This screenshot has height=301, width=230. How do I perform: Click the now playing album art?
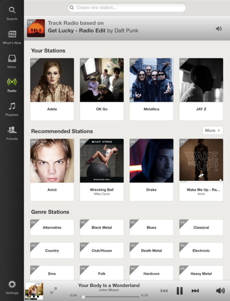click(x=34, y=291)
